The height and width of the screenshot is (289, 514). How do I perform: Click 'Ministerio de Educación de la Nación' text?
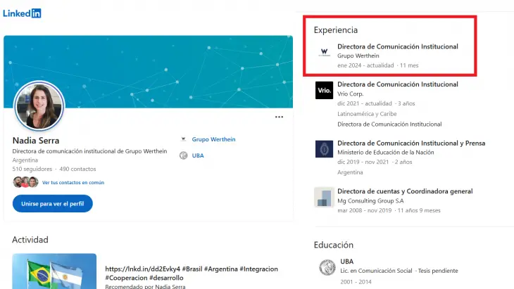pos(386,152)
